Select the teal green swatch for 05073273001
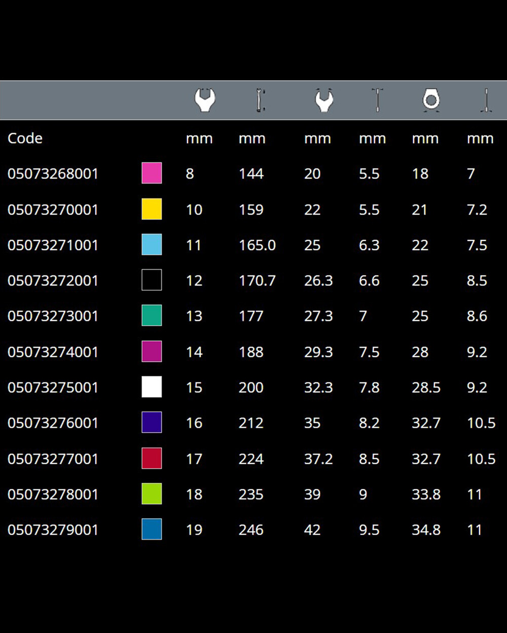 (x=152, y=315)
